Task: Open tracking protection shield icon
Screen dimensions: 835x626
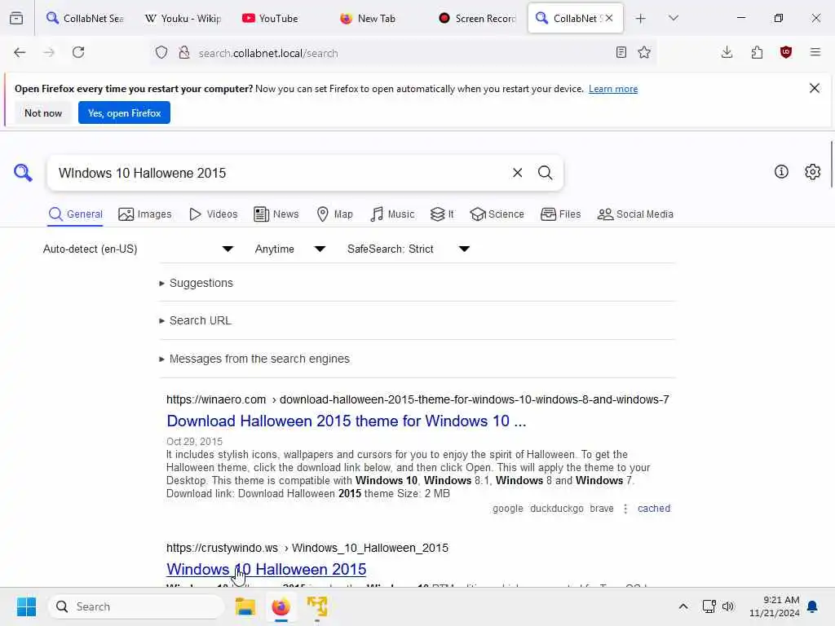Action: click(161, 52)
